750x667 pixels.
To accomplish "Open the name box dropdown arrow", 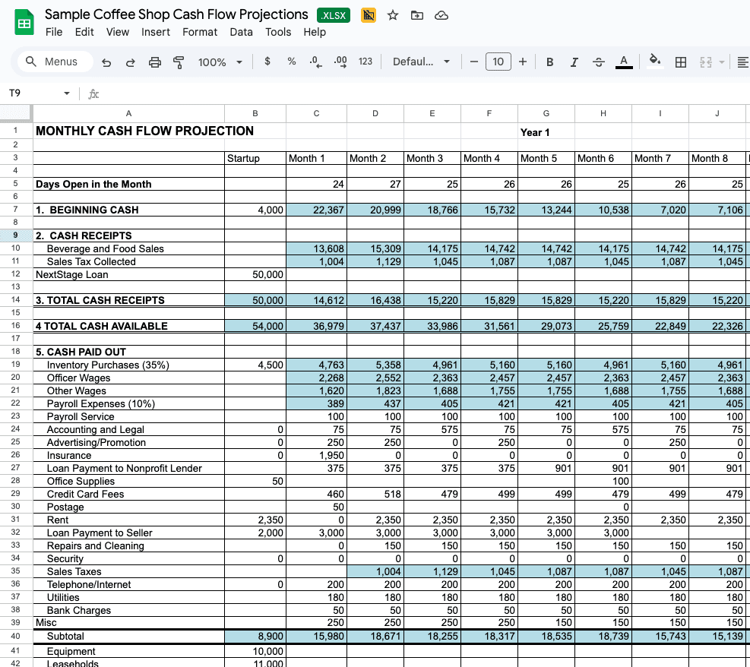I will (x=67, y=93).
